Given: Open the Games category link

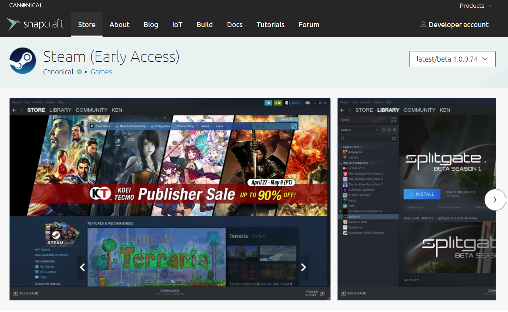Looking at the screenshot, I should [101, 72].
